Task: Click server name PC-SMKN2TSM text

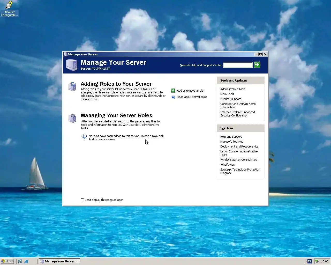Action: 101,69
